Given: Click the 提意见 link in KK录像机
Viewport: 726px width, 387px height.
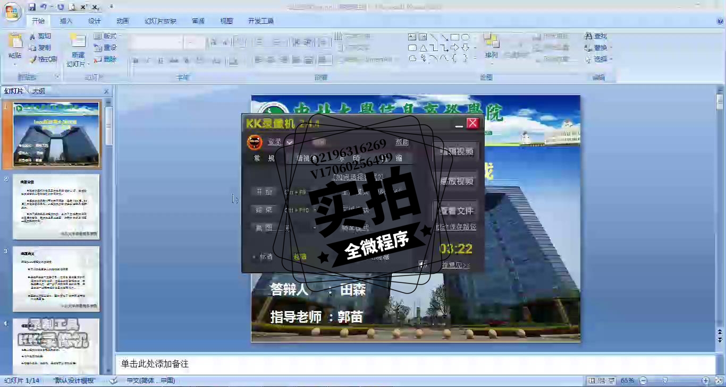Looking at the screenshot, I should click(x=455, y=265).
